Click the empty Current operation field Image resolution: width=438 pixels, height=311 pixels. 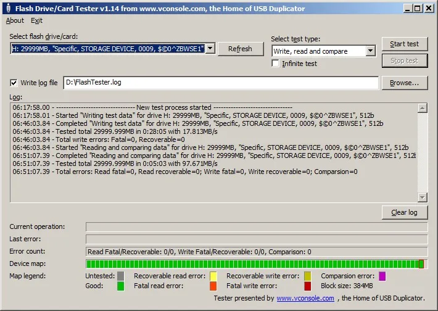[x=257, y=227]
